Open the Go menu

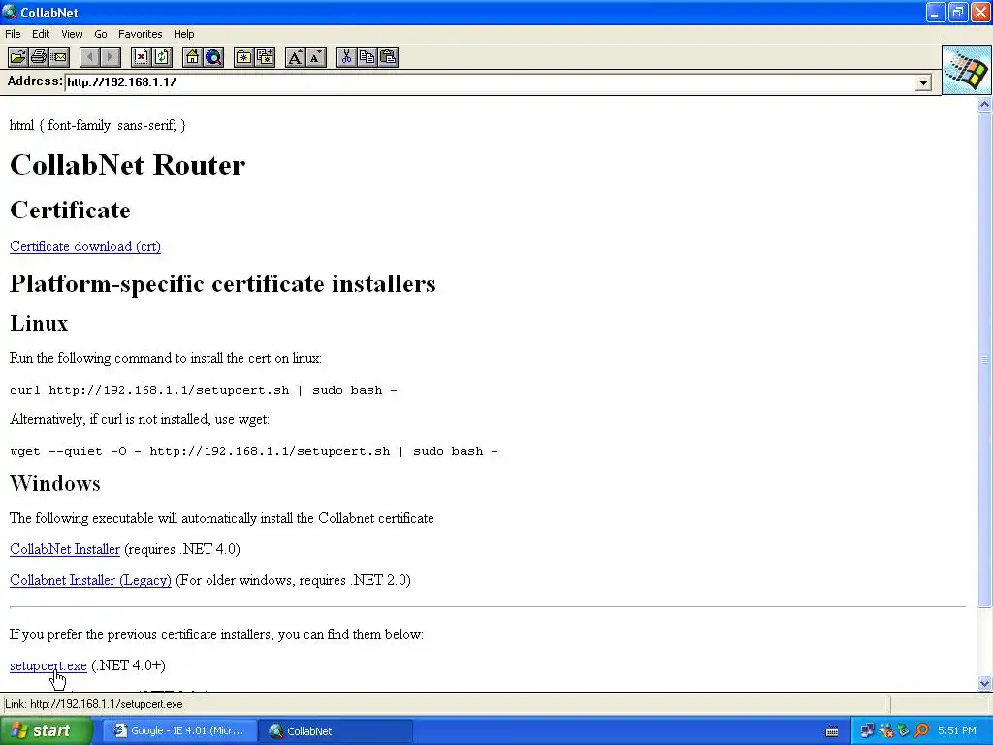(101, 34)
